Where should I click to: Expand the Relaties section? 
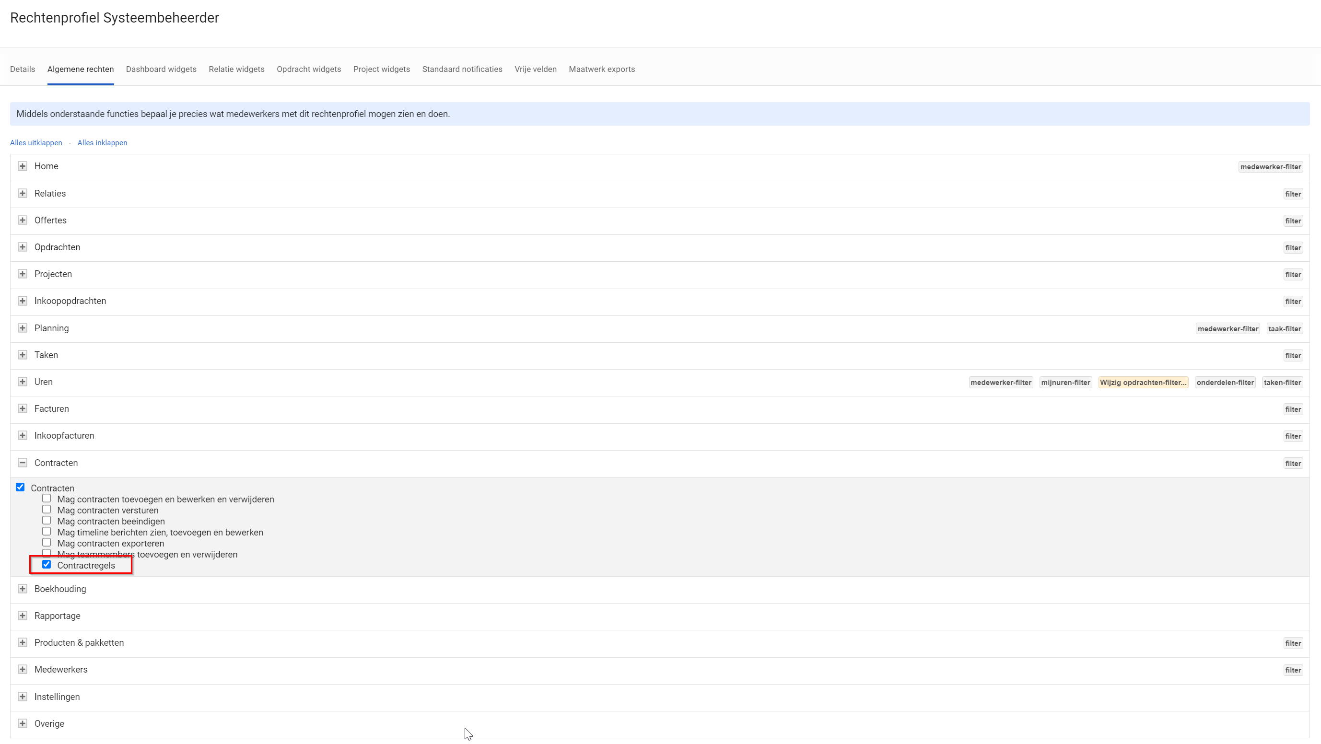click(22, 193)
